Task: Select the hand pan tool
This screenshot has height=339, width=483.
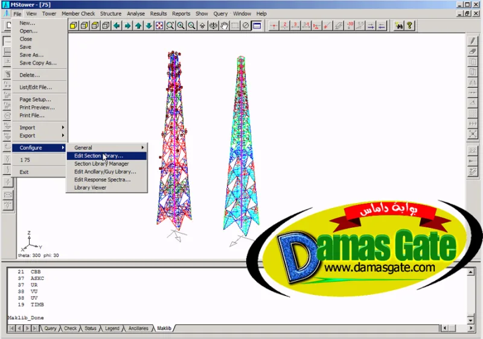Action: click(x=224, y=25)
